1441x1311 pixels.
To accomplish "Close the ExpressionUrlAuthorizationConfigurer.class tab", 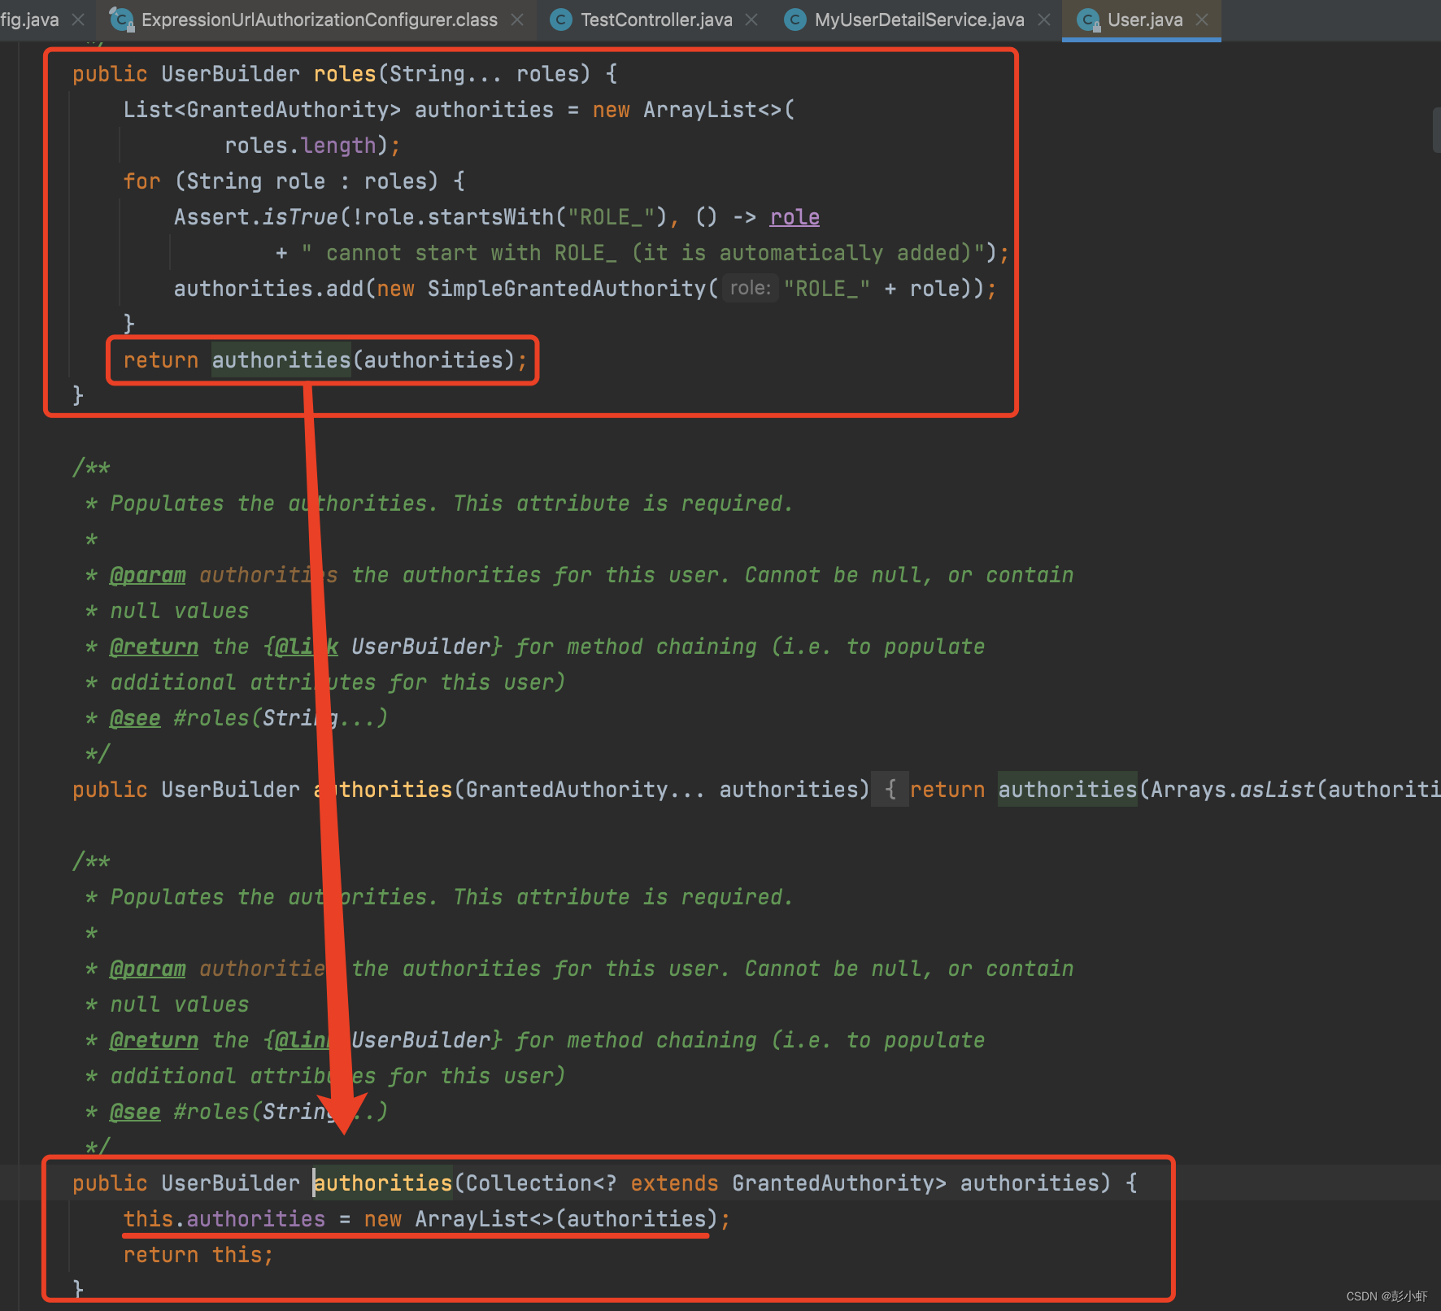I will coord(517,20).
